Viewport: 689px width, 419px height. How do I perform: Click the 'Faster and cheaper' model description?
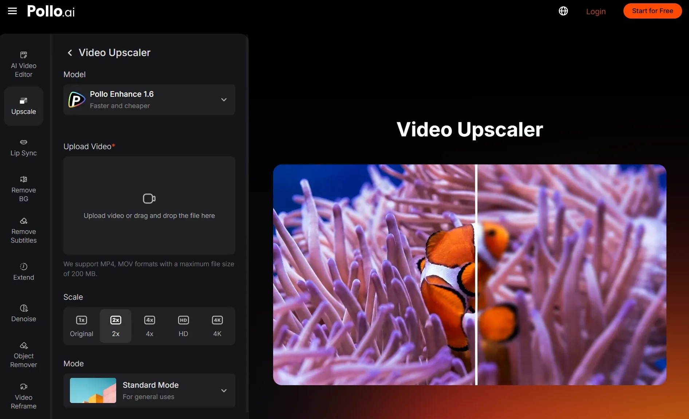tap(120, 106)
